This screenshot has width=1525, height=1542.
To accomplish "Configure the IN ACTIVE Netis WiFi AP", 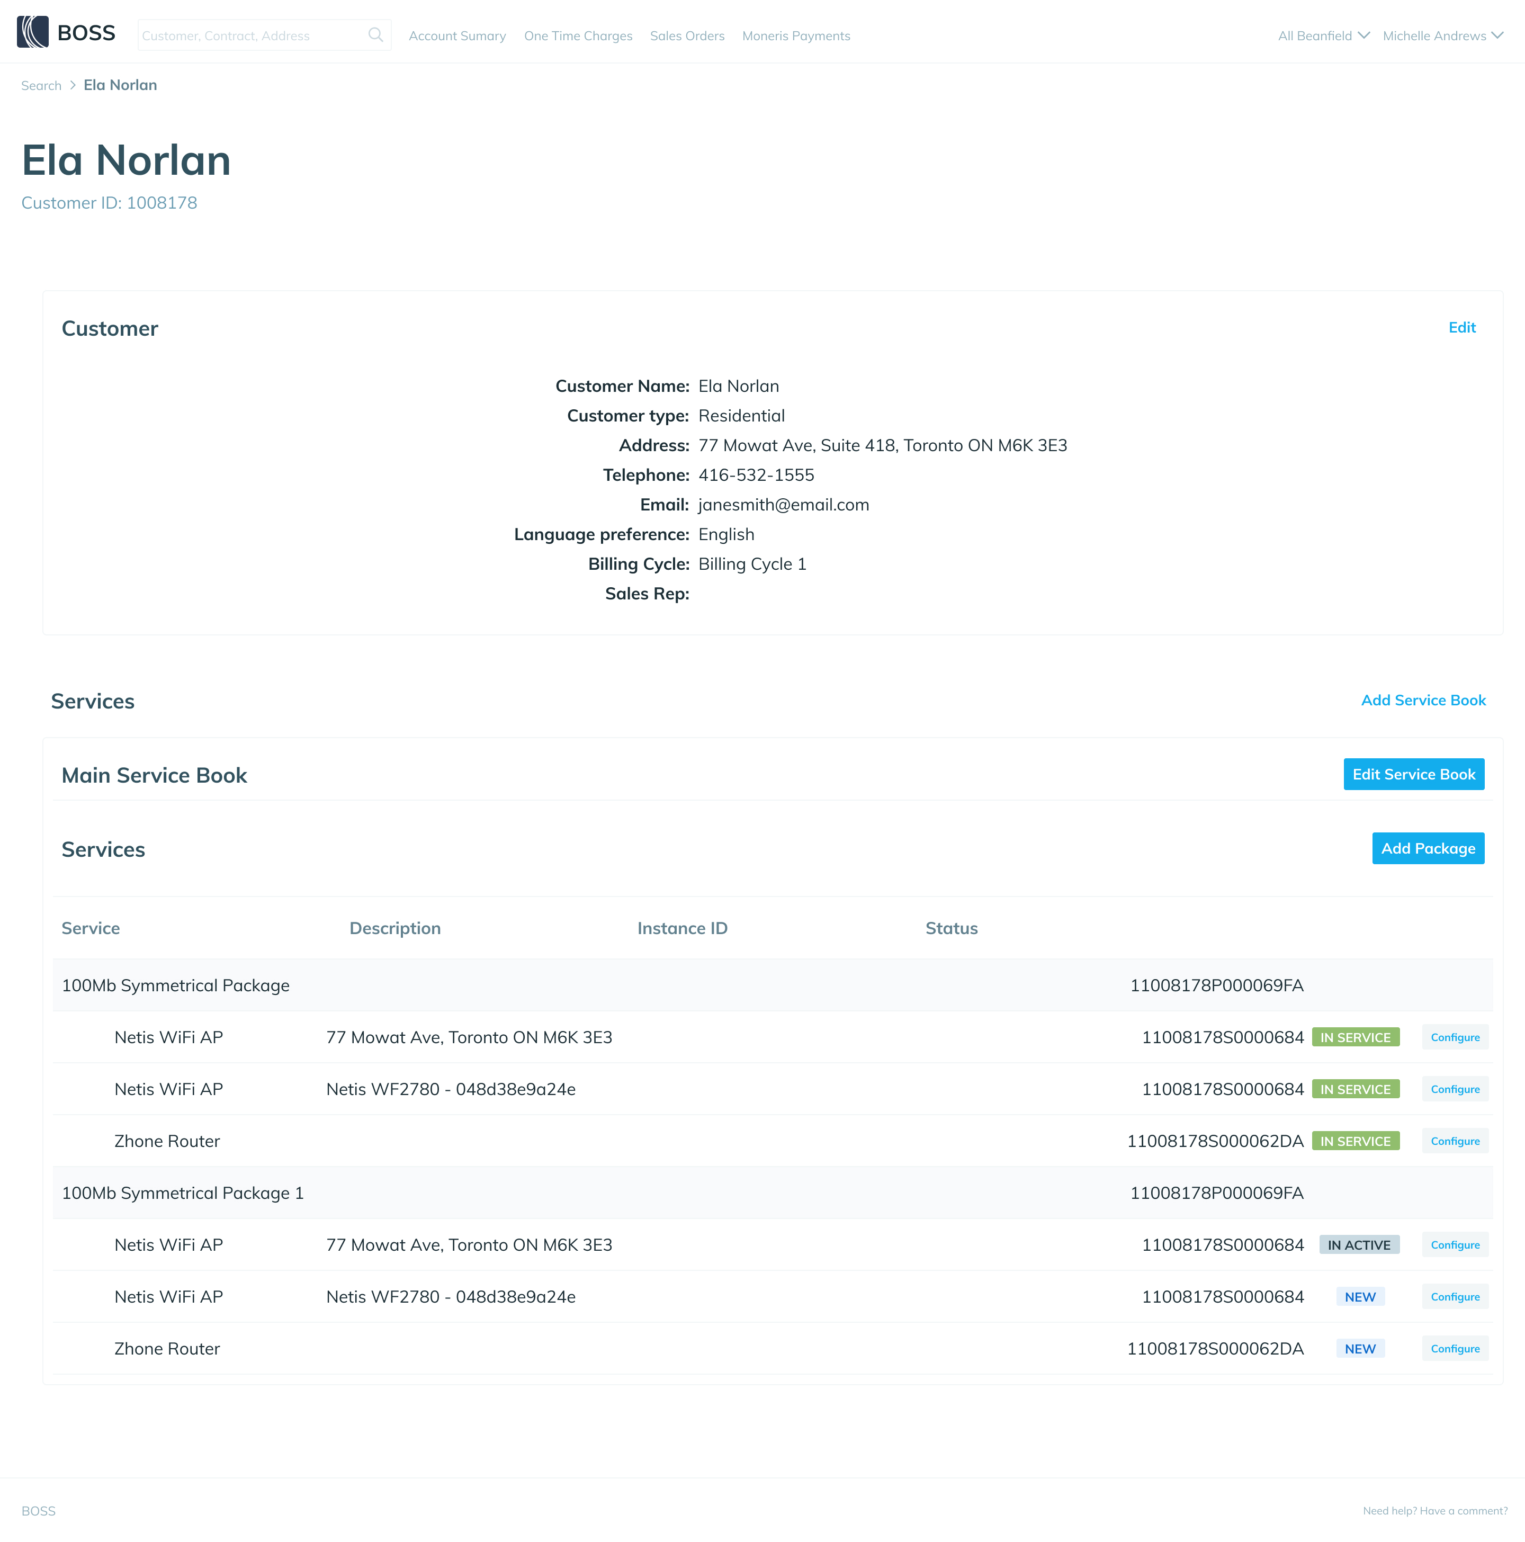I will [x=1455, y=1245].
